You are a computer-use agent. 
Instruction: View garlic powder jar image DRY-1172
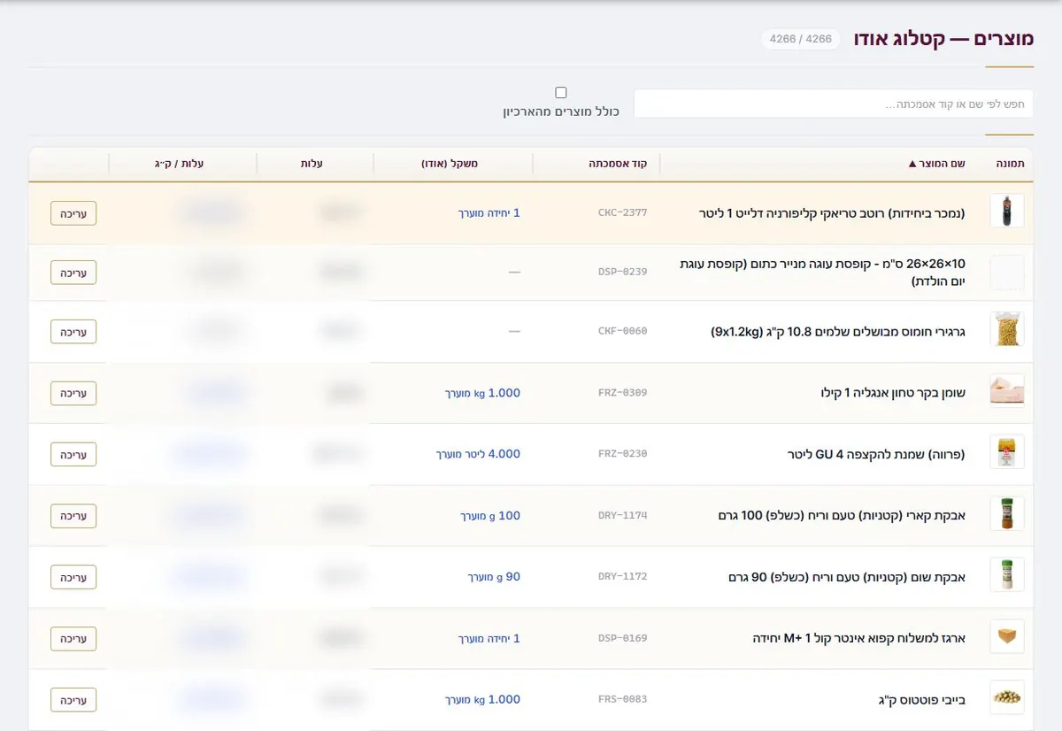pos(1007,574)
